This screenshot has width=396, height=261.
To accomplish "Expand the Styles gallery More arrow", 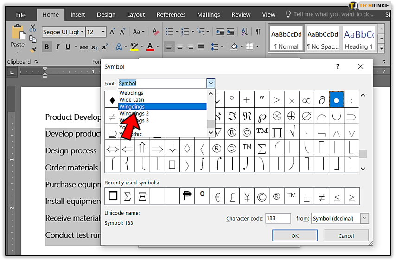I will click(x=382, y=48).
